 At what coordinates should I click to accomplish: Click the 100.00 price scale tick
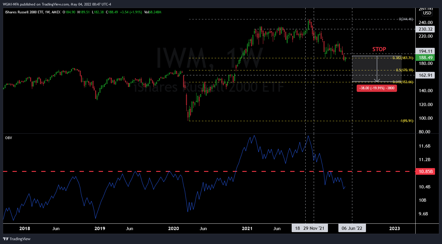click(426, 118)
